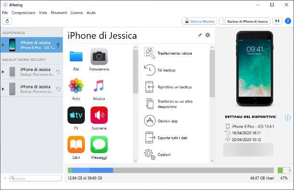294x190 pixels.
Task: Open the Suonerie section
Action: pyautogui.click(x=99, y=115)
